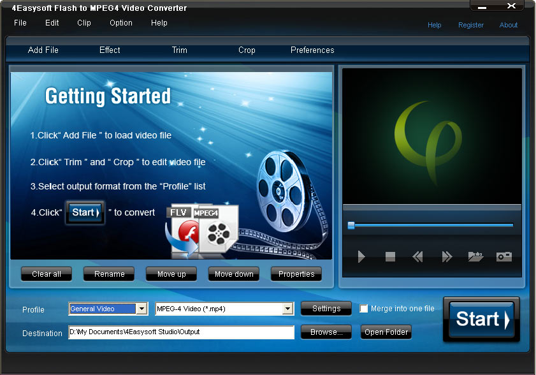Click the Getting Started file list area
The height and width of the screenshot is (375, 536).
coord(171,166)
